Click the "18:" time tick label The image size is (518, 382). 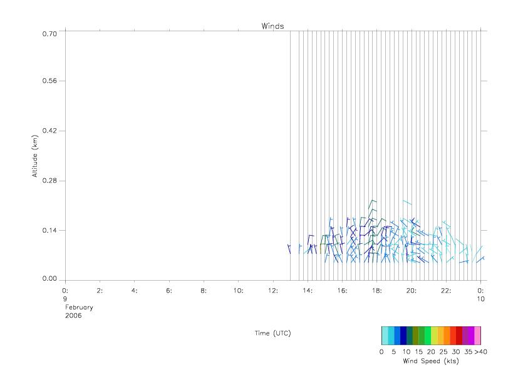point(376,291)
